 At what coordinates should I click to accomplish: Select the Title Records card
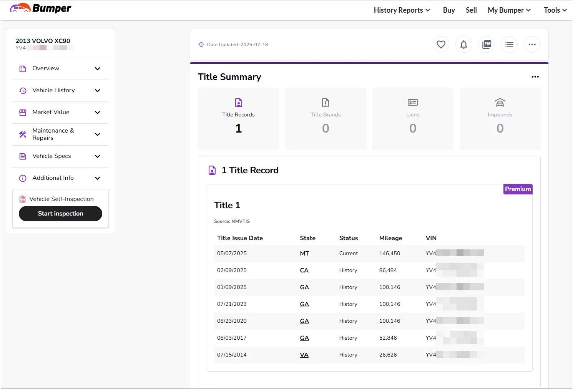click(238, 118)
